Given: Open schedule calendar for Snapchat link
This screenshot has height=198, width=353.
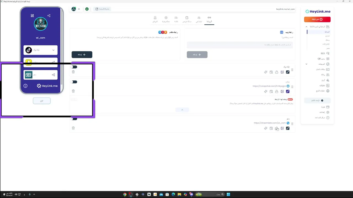Looking at the screenshot, I should pyautogui.click(x=271, y=91).
